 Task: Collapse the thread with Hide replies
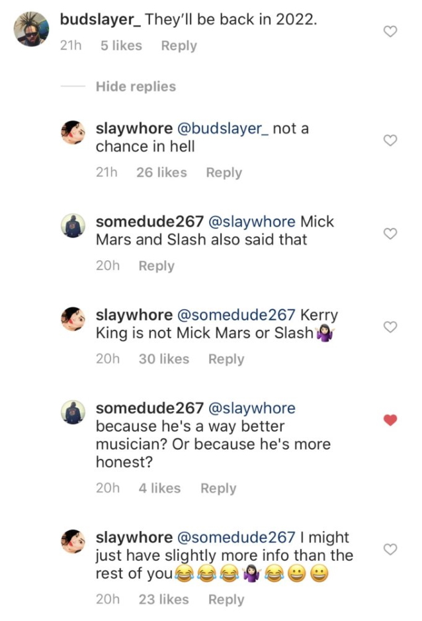136,86
